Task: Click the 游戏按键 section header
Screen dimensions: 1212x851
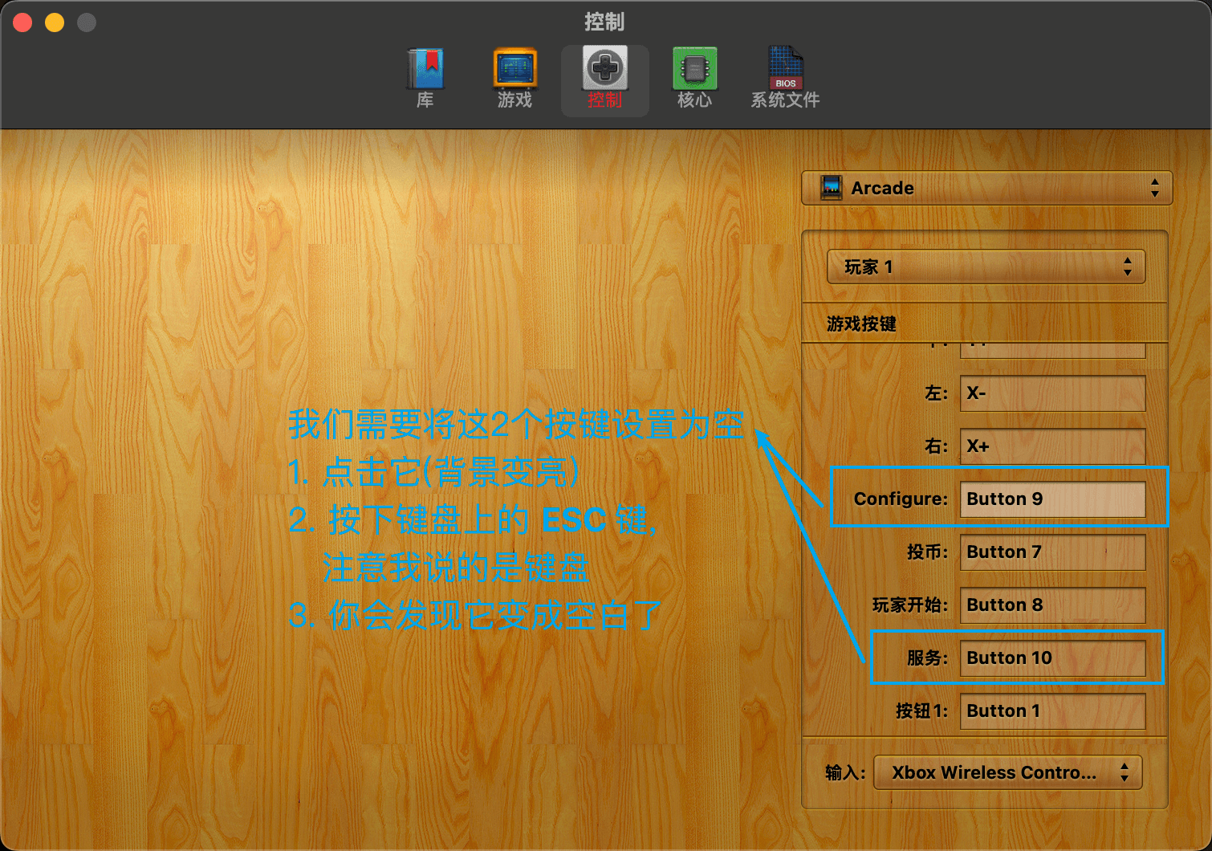Action: pyautogui.click(x=861, y=324)
